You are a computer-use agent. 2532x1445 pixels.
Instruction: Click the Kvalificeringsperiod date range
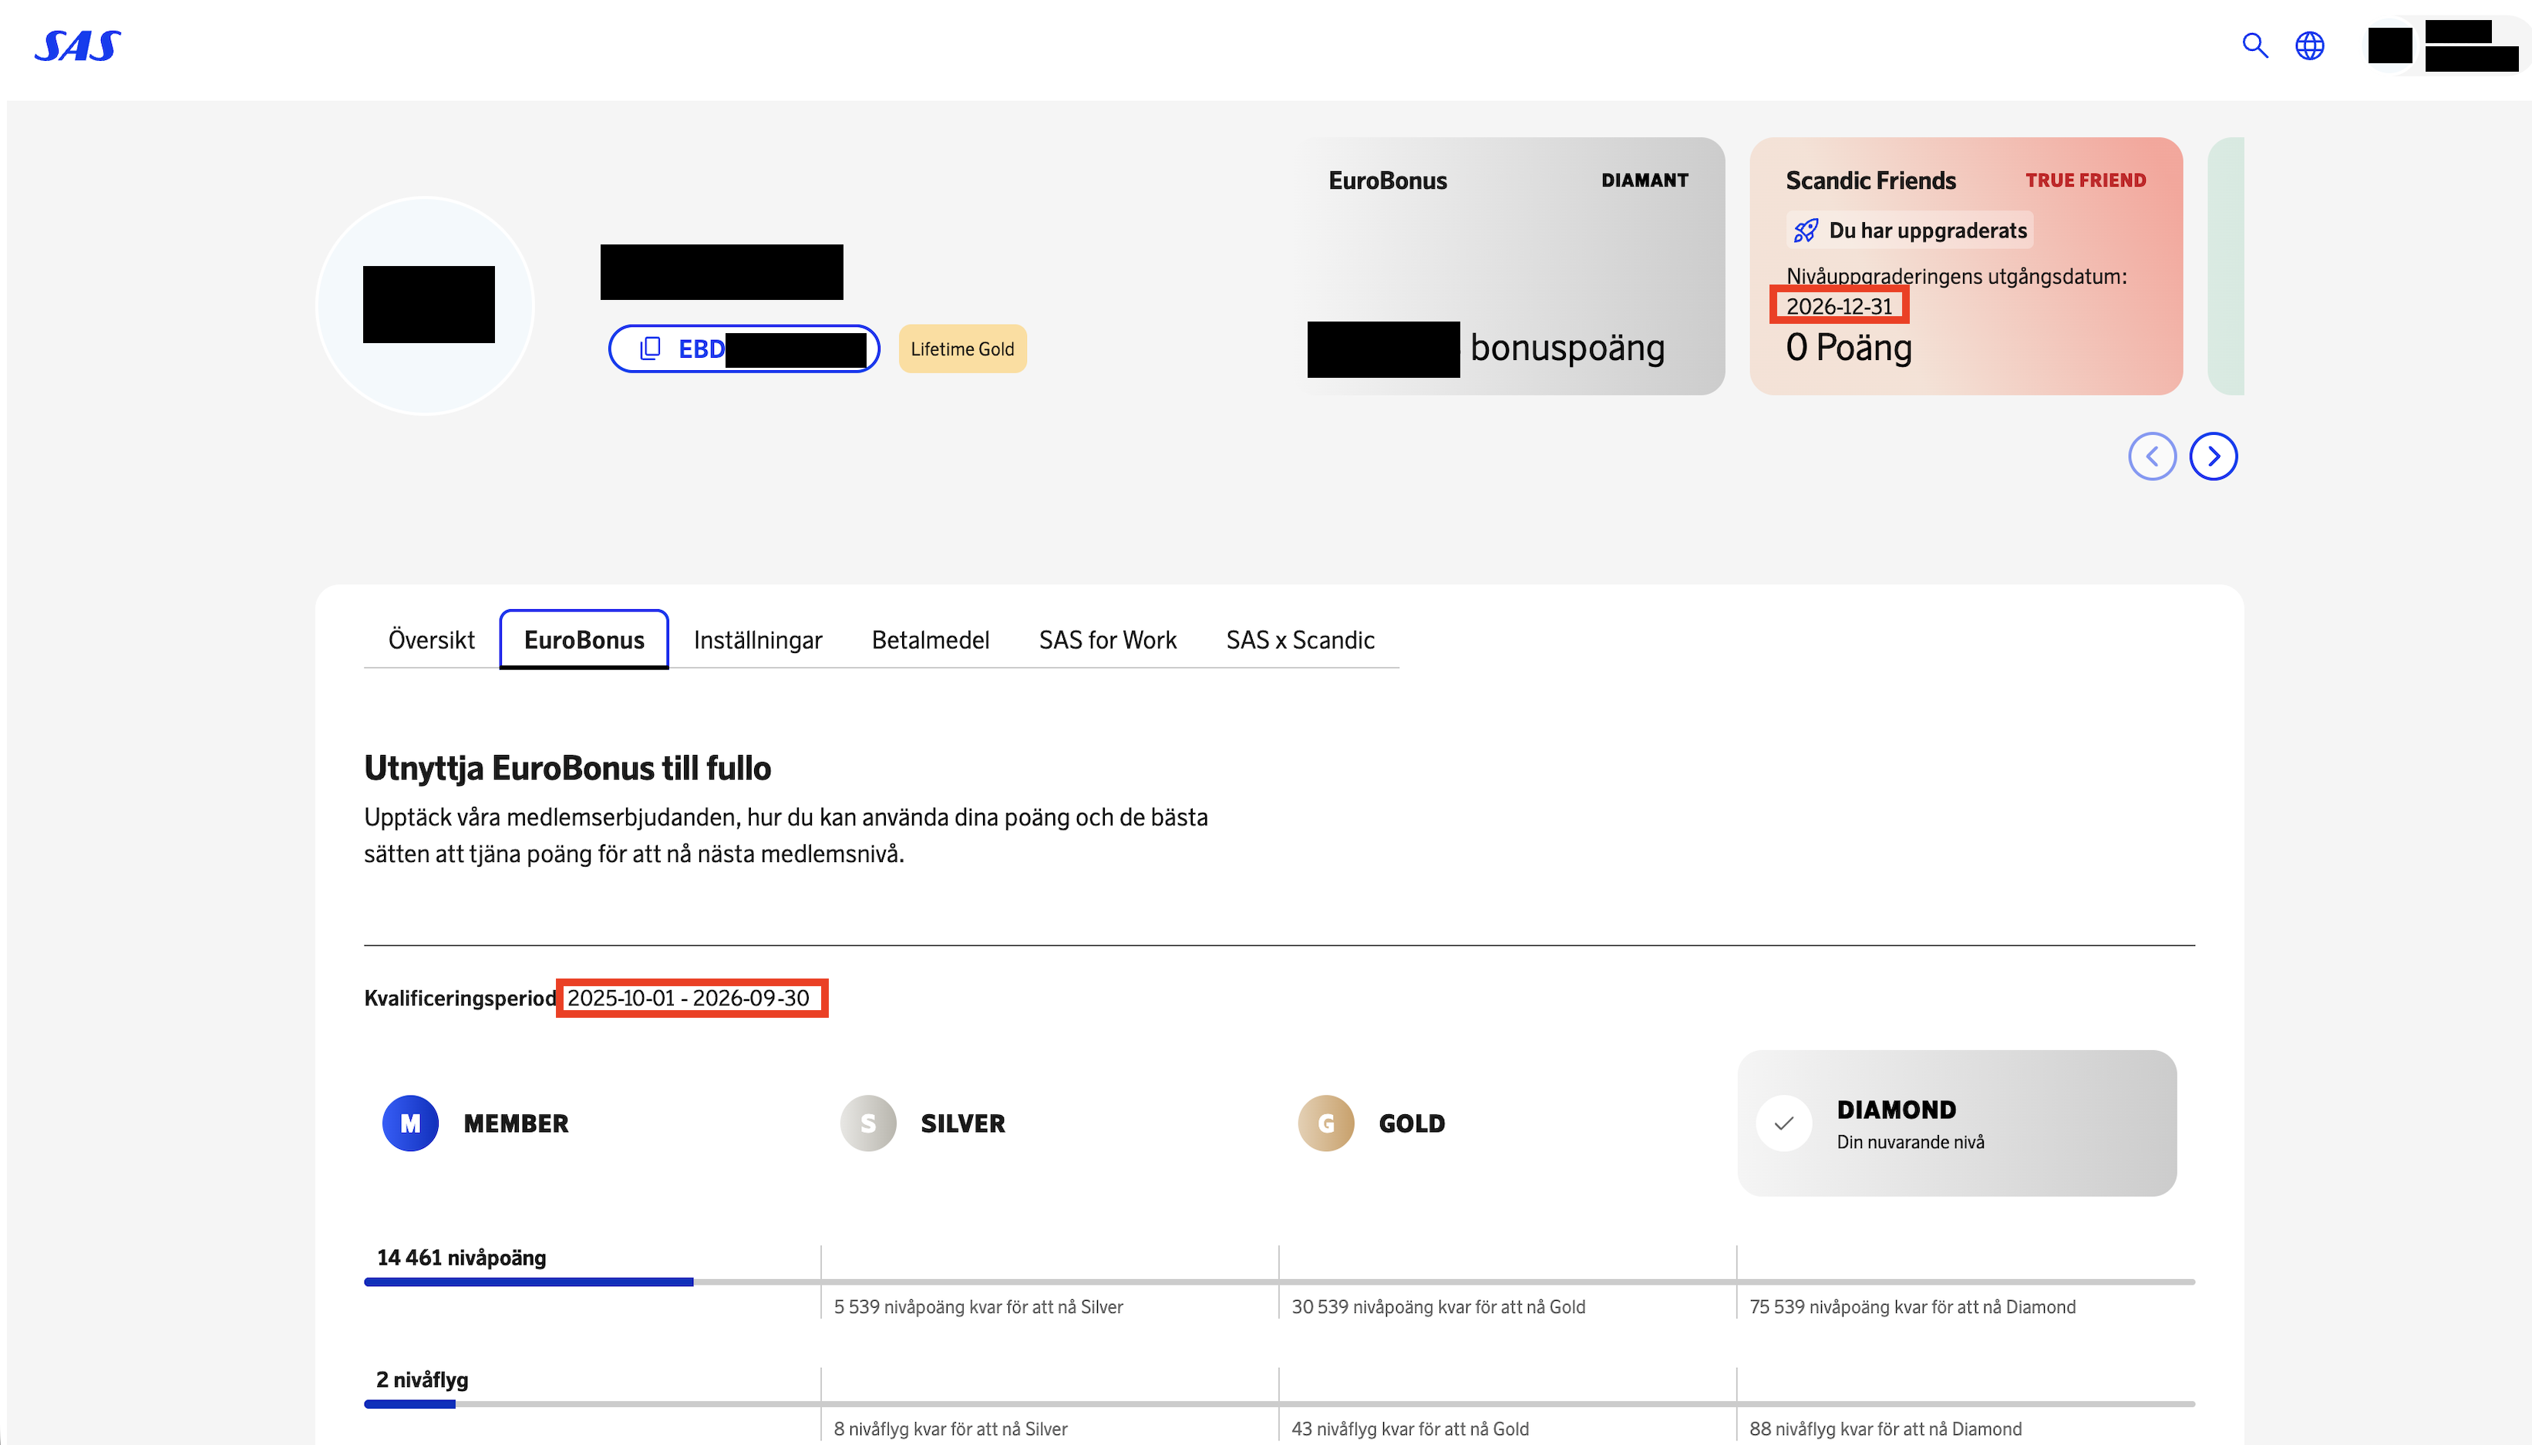[689, 999]
